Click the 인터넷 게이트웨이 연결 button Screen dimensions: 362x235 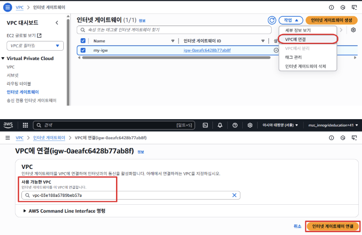tap(333, 226)
